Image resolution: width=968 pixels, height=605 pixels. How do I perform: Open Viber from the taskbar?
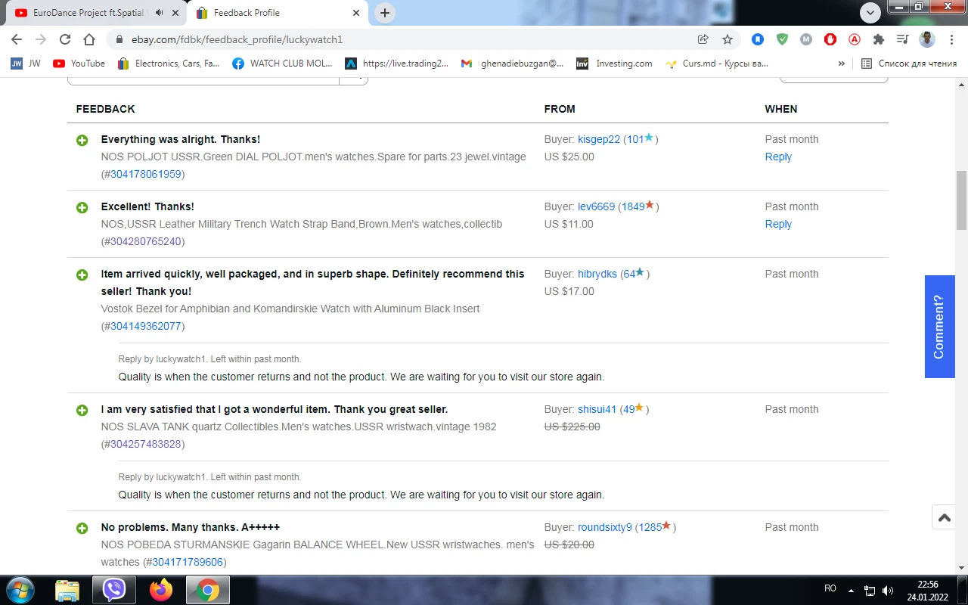[114, 590]
